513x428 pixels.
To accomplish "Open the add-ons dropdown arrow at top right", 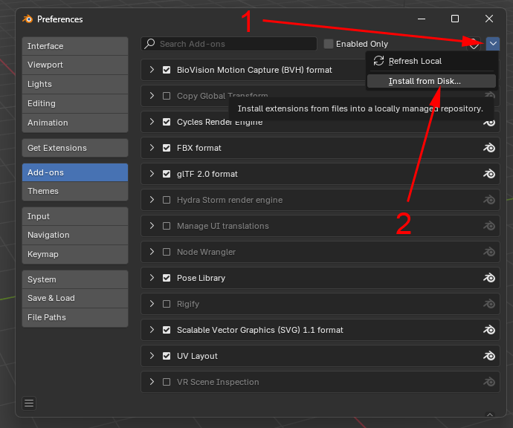I will (494, 44).
